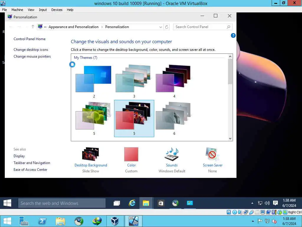Expand arrow after Appearance and Personalization breadcrumb
This screenshot has height=227, width=302.
coord(102,27)
